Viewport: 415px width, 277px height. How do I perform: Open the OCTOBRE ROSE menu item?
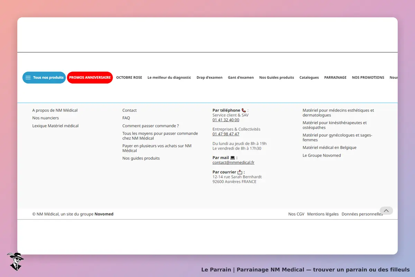[129, 78]
